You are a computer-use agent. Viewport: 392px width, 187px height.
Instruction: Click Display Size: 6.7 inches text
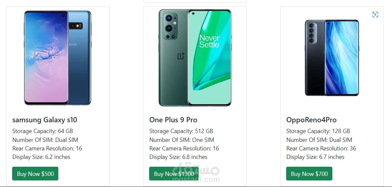[315, 157]
